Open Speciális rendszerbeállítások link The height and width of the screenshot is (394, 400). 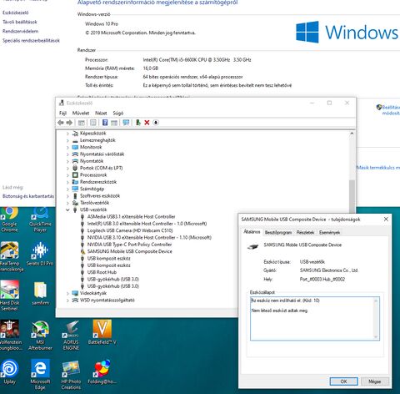click(x=31, y=40)
